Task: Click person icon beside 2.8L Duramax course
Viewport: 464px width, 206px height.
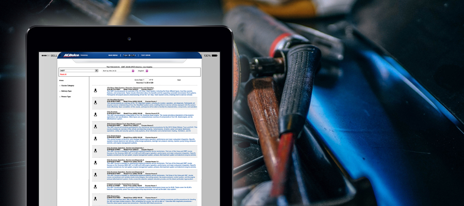Action: click(95, 115)
